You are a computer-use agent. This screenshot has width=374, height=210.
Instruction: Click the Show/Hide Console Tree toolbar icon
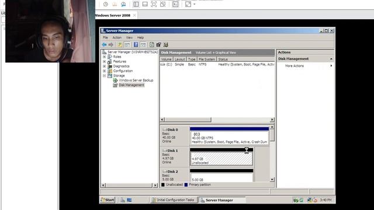(127, 45)
